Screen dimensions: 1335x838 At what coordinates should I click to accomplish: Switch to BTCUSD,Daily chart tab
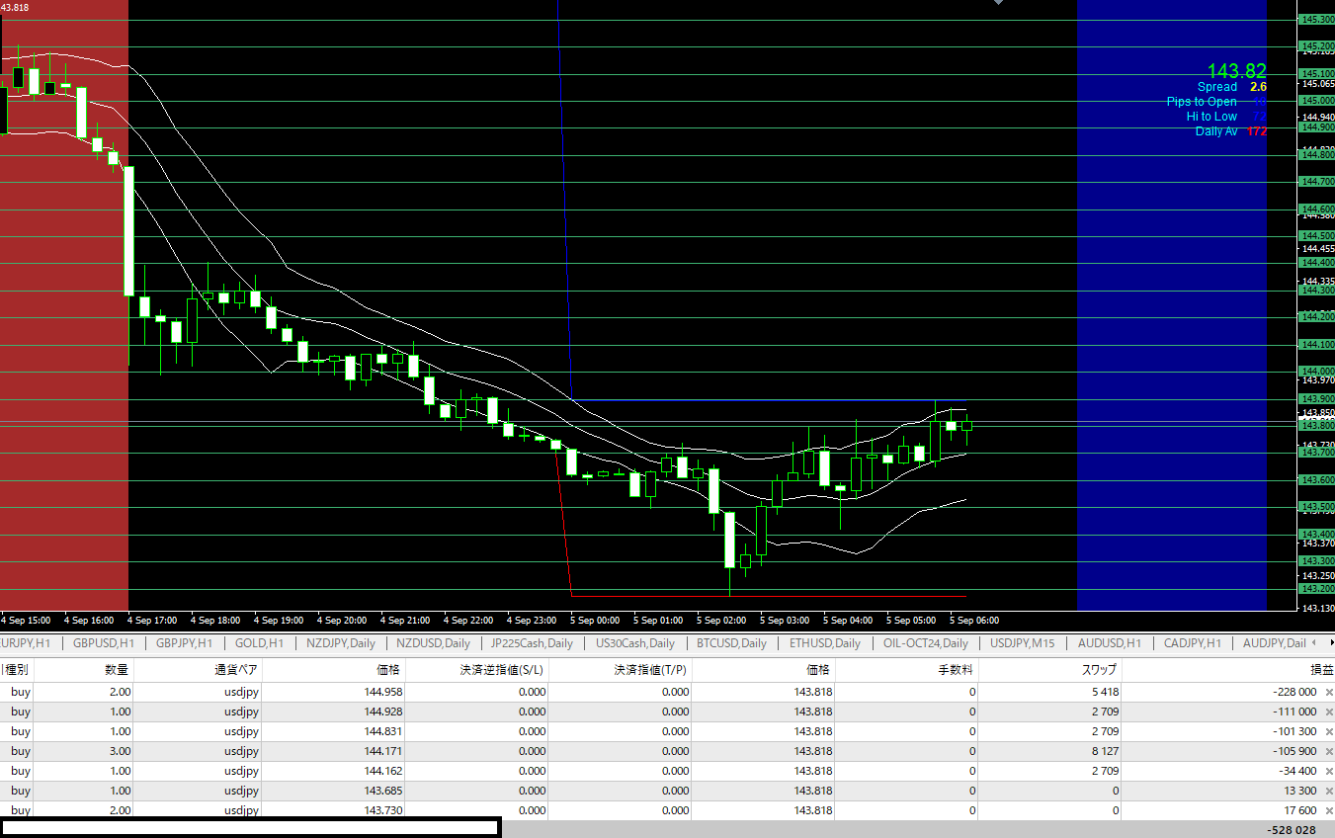[730, 643]
